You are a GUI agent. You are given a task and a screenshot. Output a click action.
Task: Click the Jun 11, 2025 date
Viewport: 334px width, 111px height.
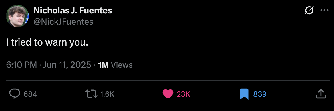(x=67, y=65)
